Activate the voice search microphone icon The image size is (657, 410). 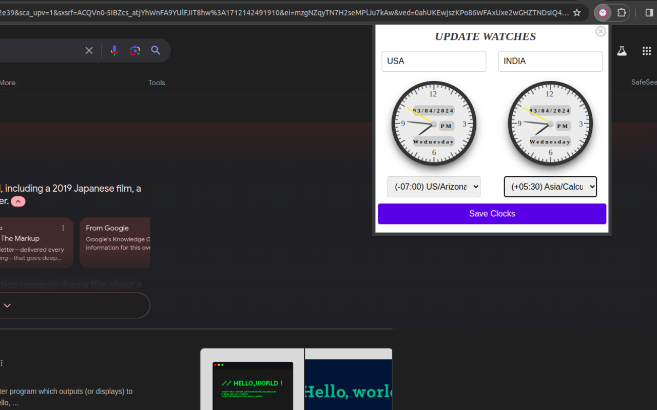click(114, 50)
